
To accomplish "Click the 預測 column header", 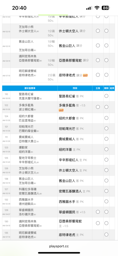I will tap(75, 88).
